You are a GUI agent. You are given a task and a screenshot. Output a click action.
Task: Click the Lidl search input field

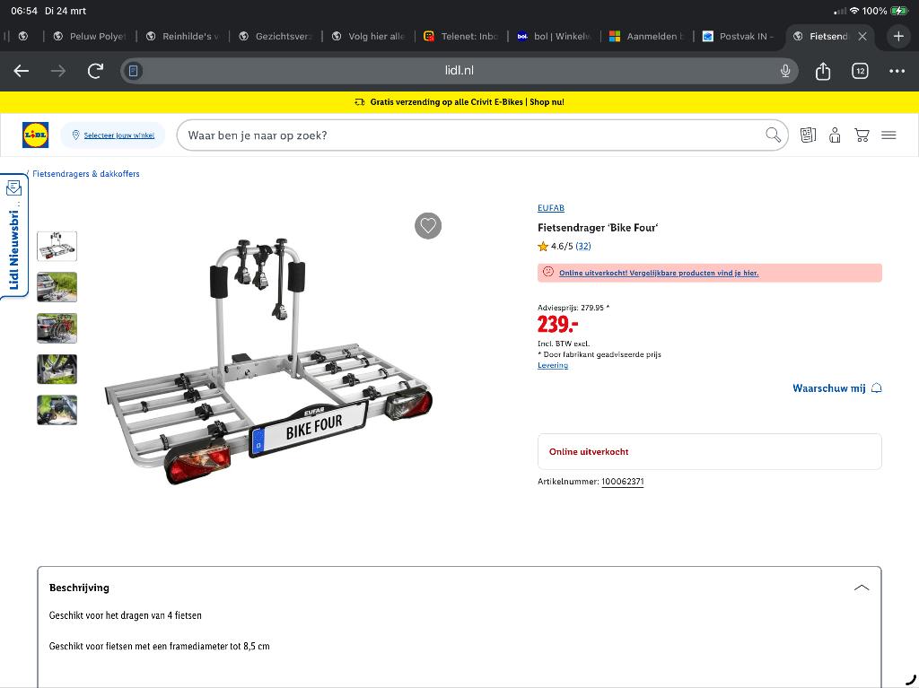click(x=467, y=135)
